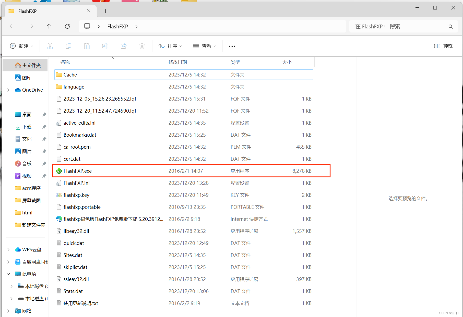463x317 pixels.
Task: Expand the 网络 tree node
Action: (x=8, y=311)
